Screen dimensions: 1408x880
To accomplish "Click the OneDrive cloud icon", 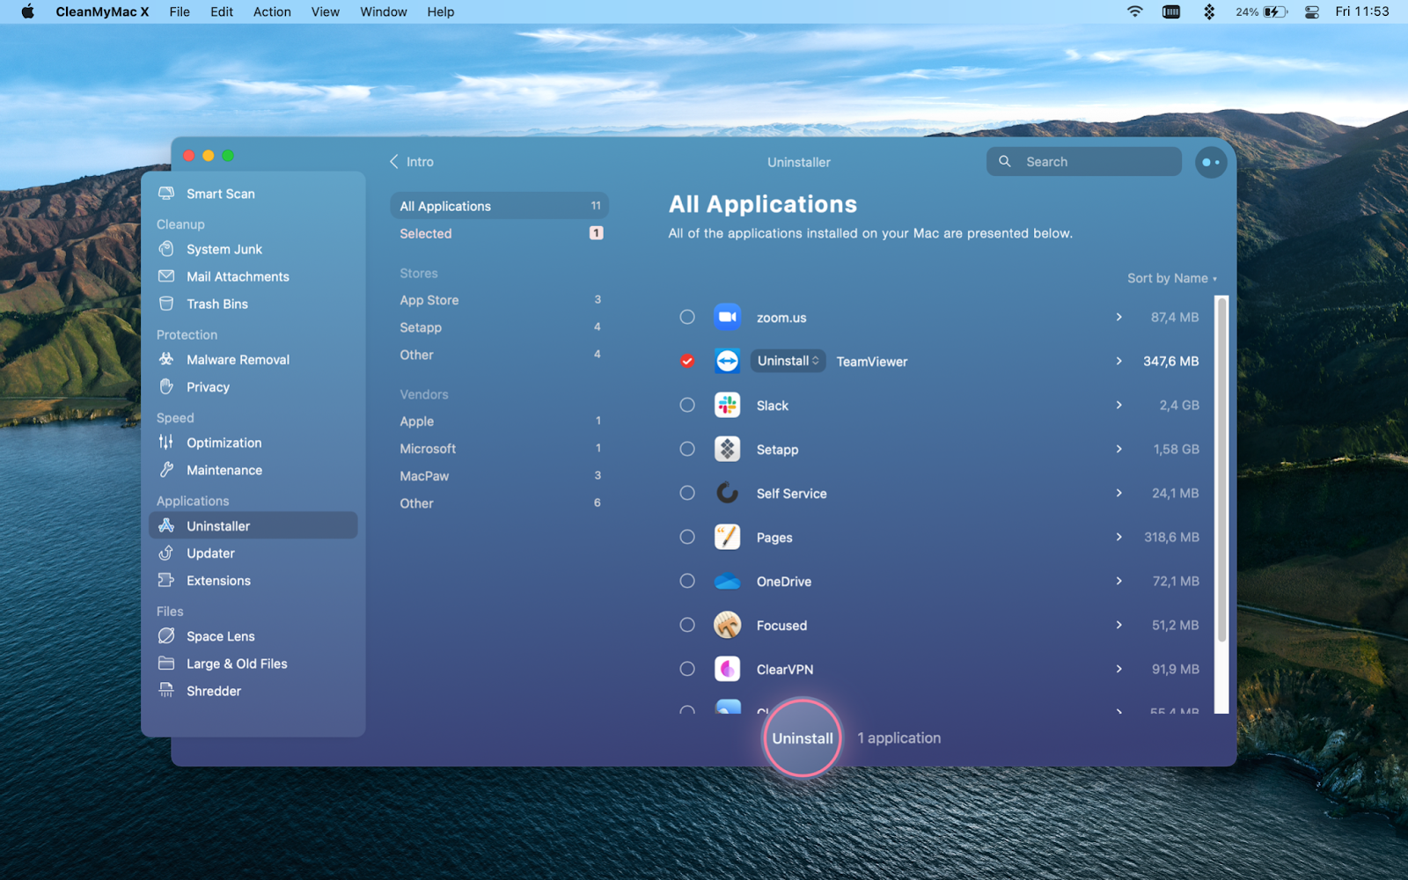I will click(x=727, y=581).
